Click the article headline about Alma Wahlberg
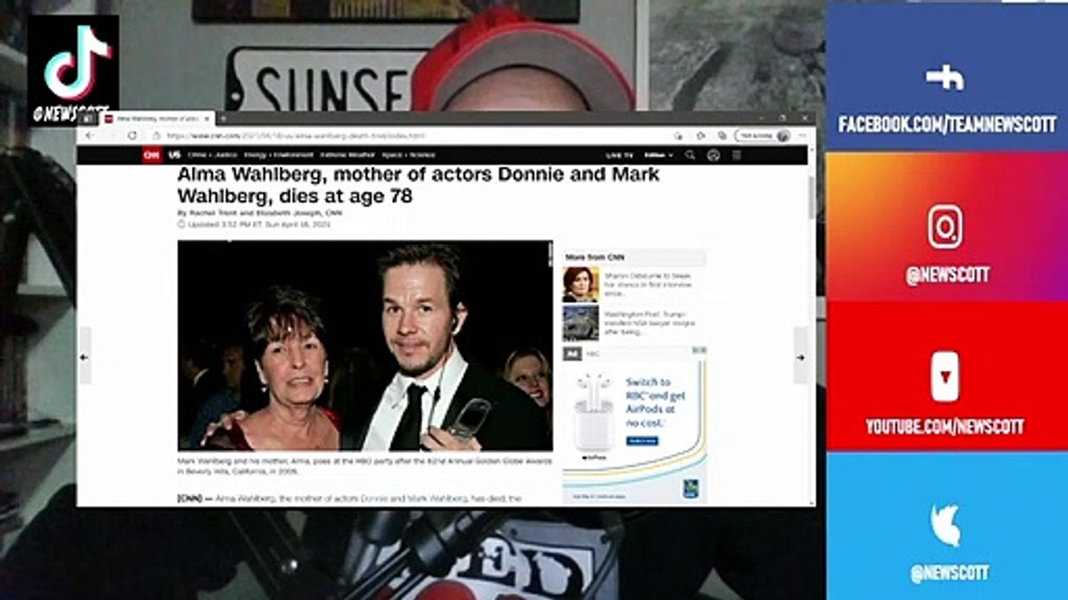The height and width of the screenshot is (600, 1068). tap(419, 186)
